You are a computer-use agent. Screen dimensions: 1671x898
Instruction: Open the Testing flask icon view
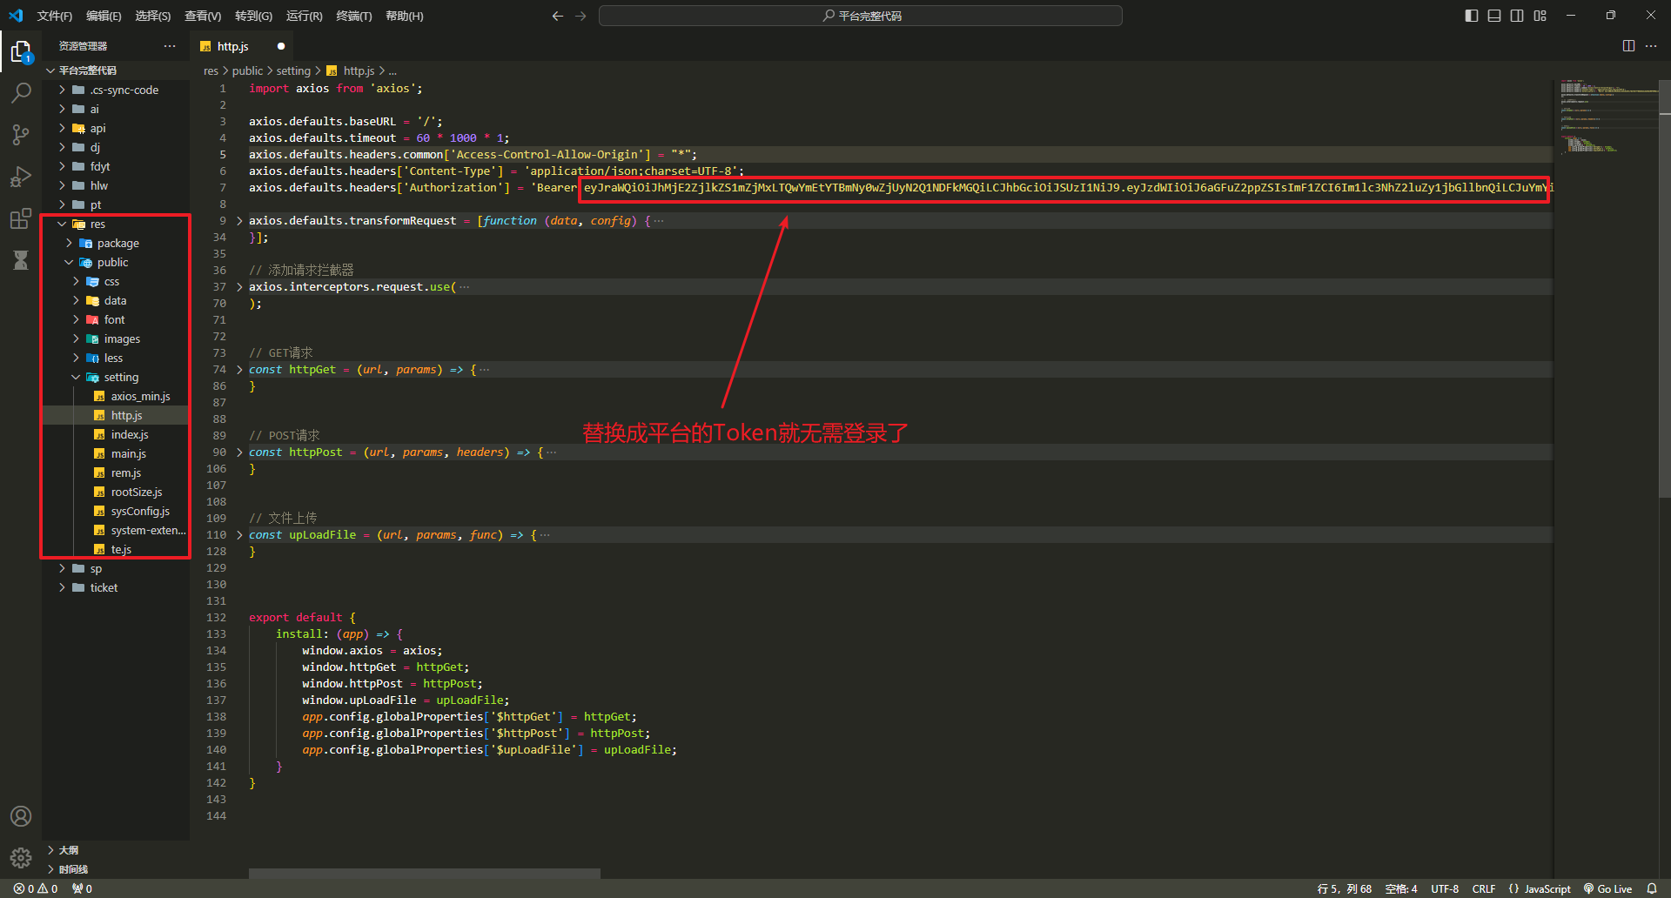pos(21,260)
